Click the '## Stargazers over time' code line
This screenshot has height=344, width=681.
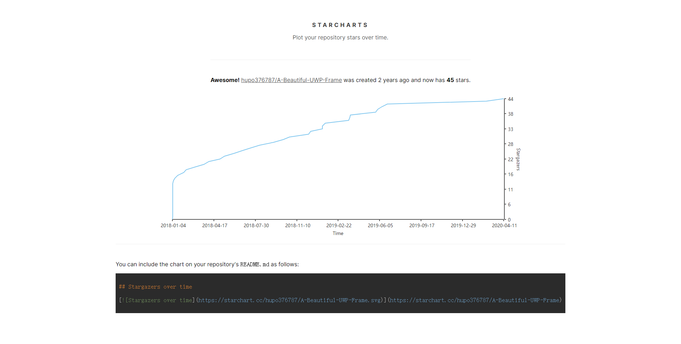156,287
